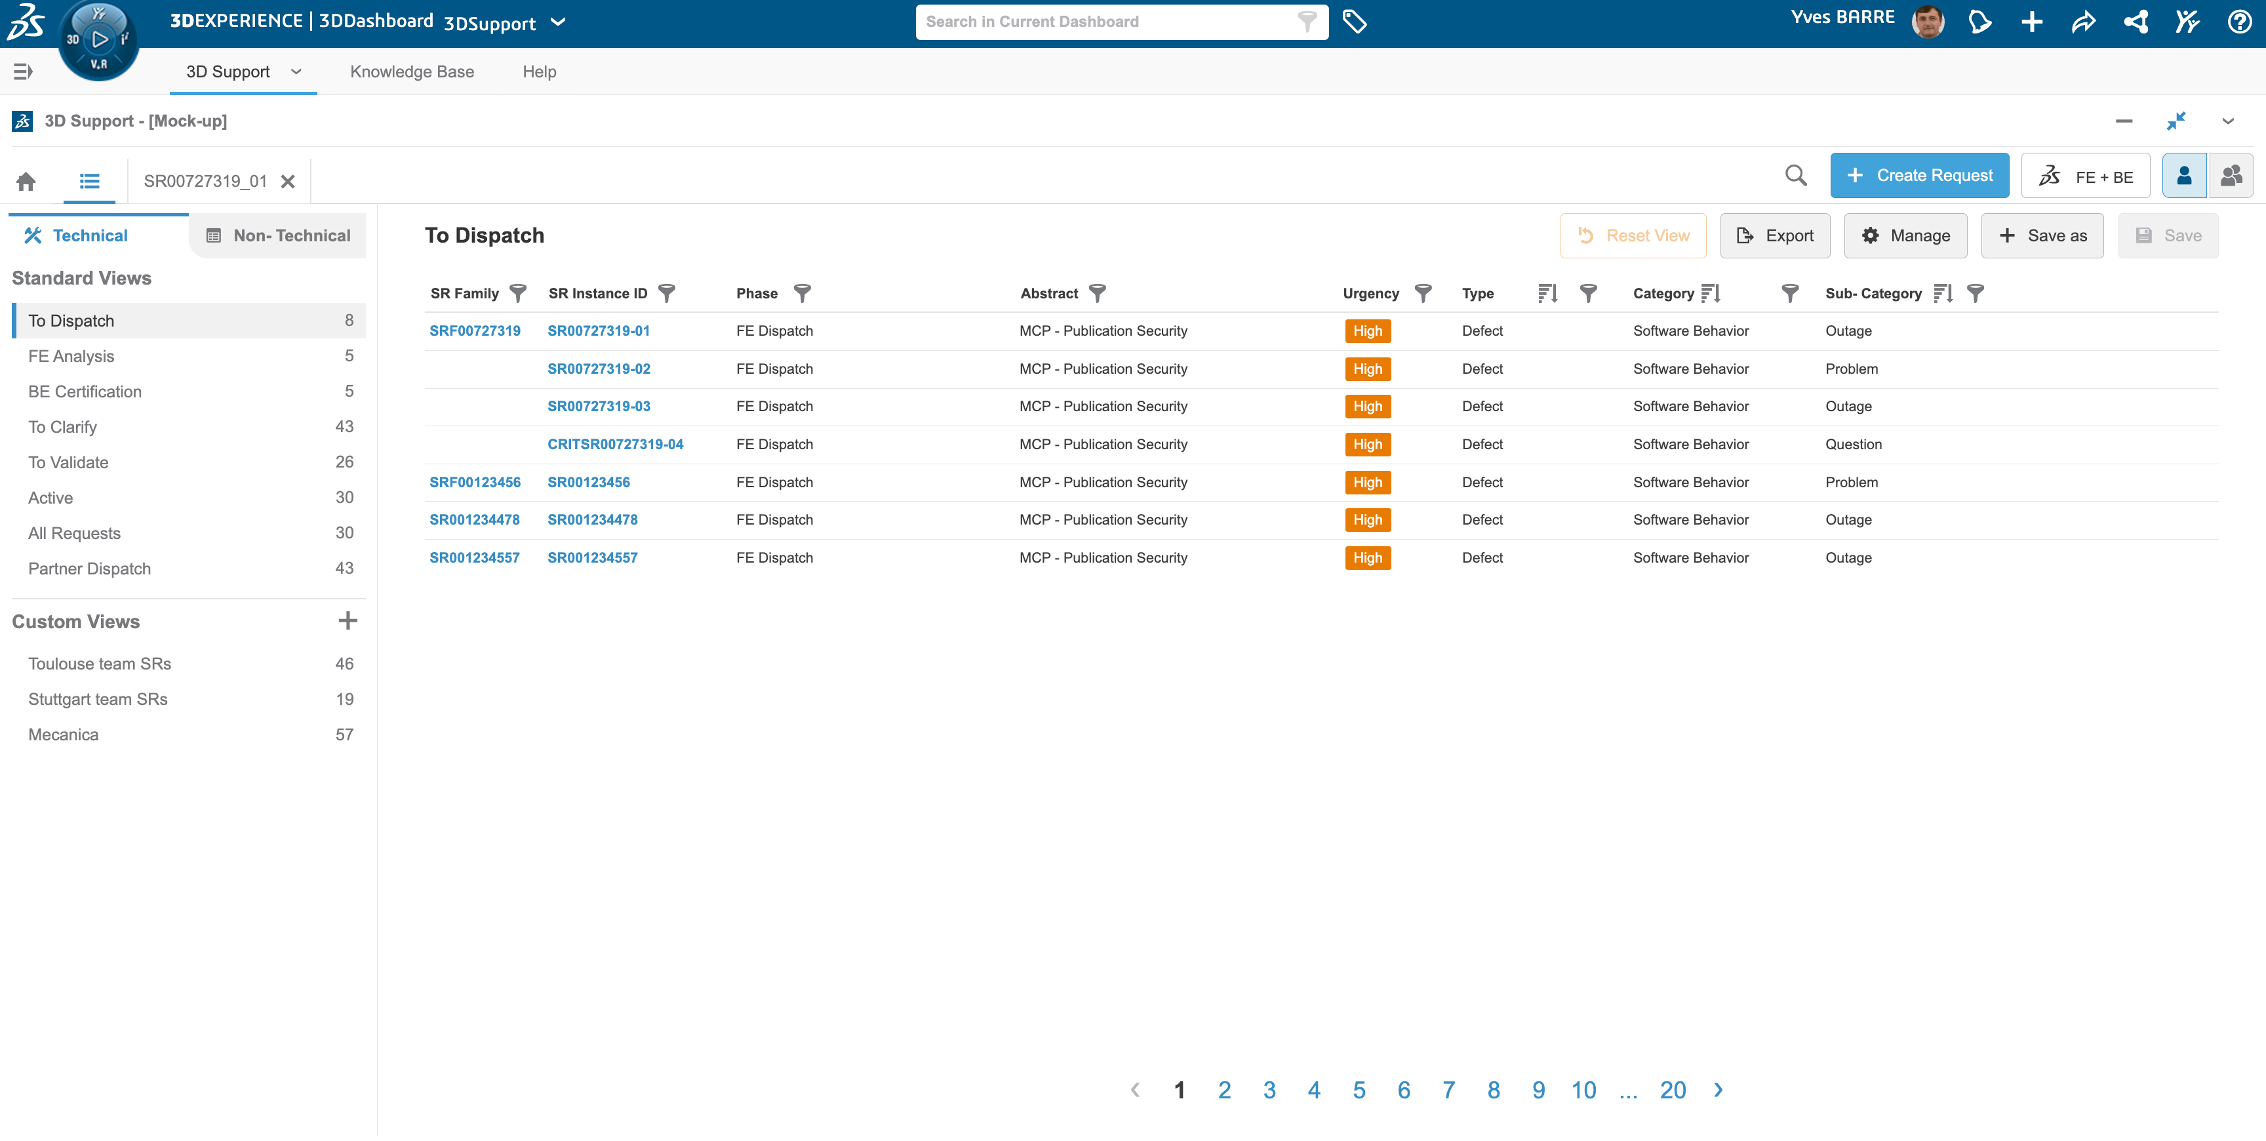The width and height of the screenshot is (2266, 1141).
Task: Add a new custom view with plus
Action: click(x=348, y=621)
